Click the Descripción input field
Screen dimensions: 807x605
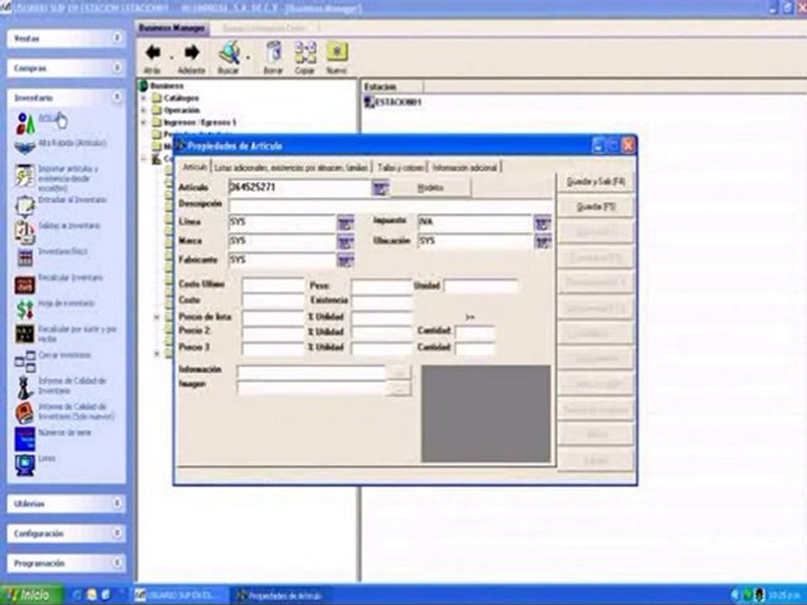[390, 205]
